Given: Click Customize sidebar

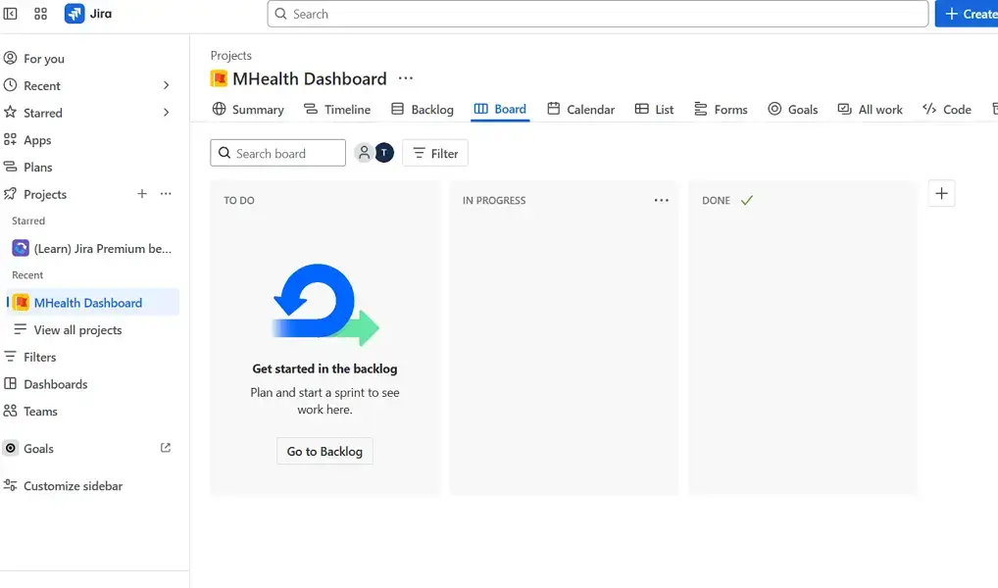Looking at the screenshot, I should 73,485.
